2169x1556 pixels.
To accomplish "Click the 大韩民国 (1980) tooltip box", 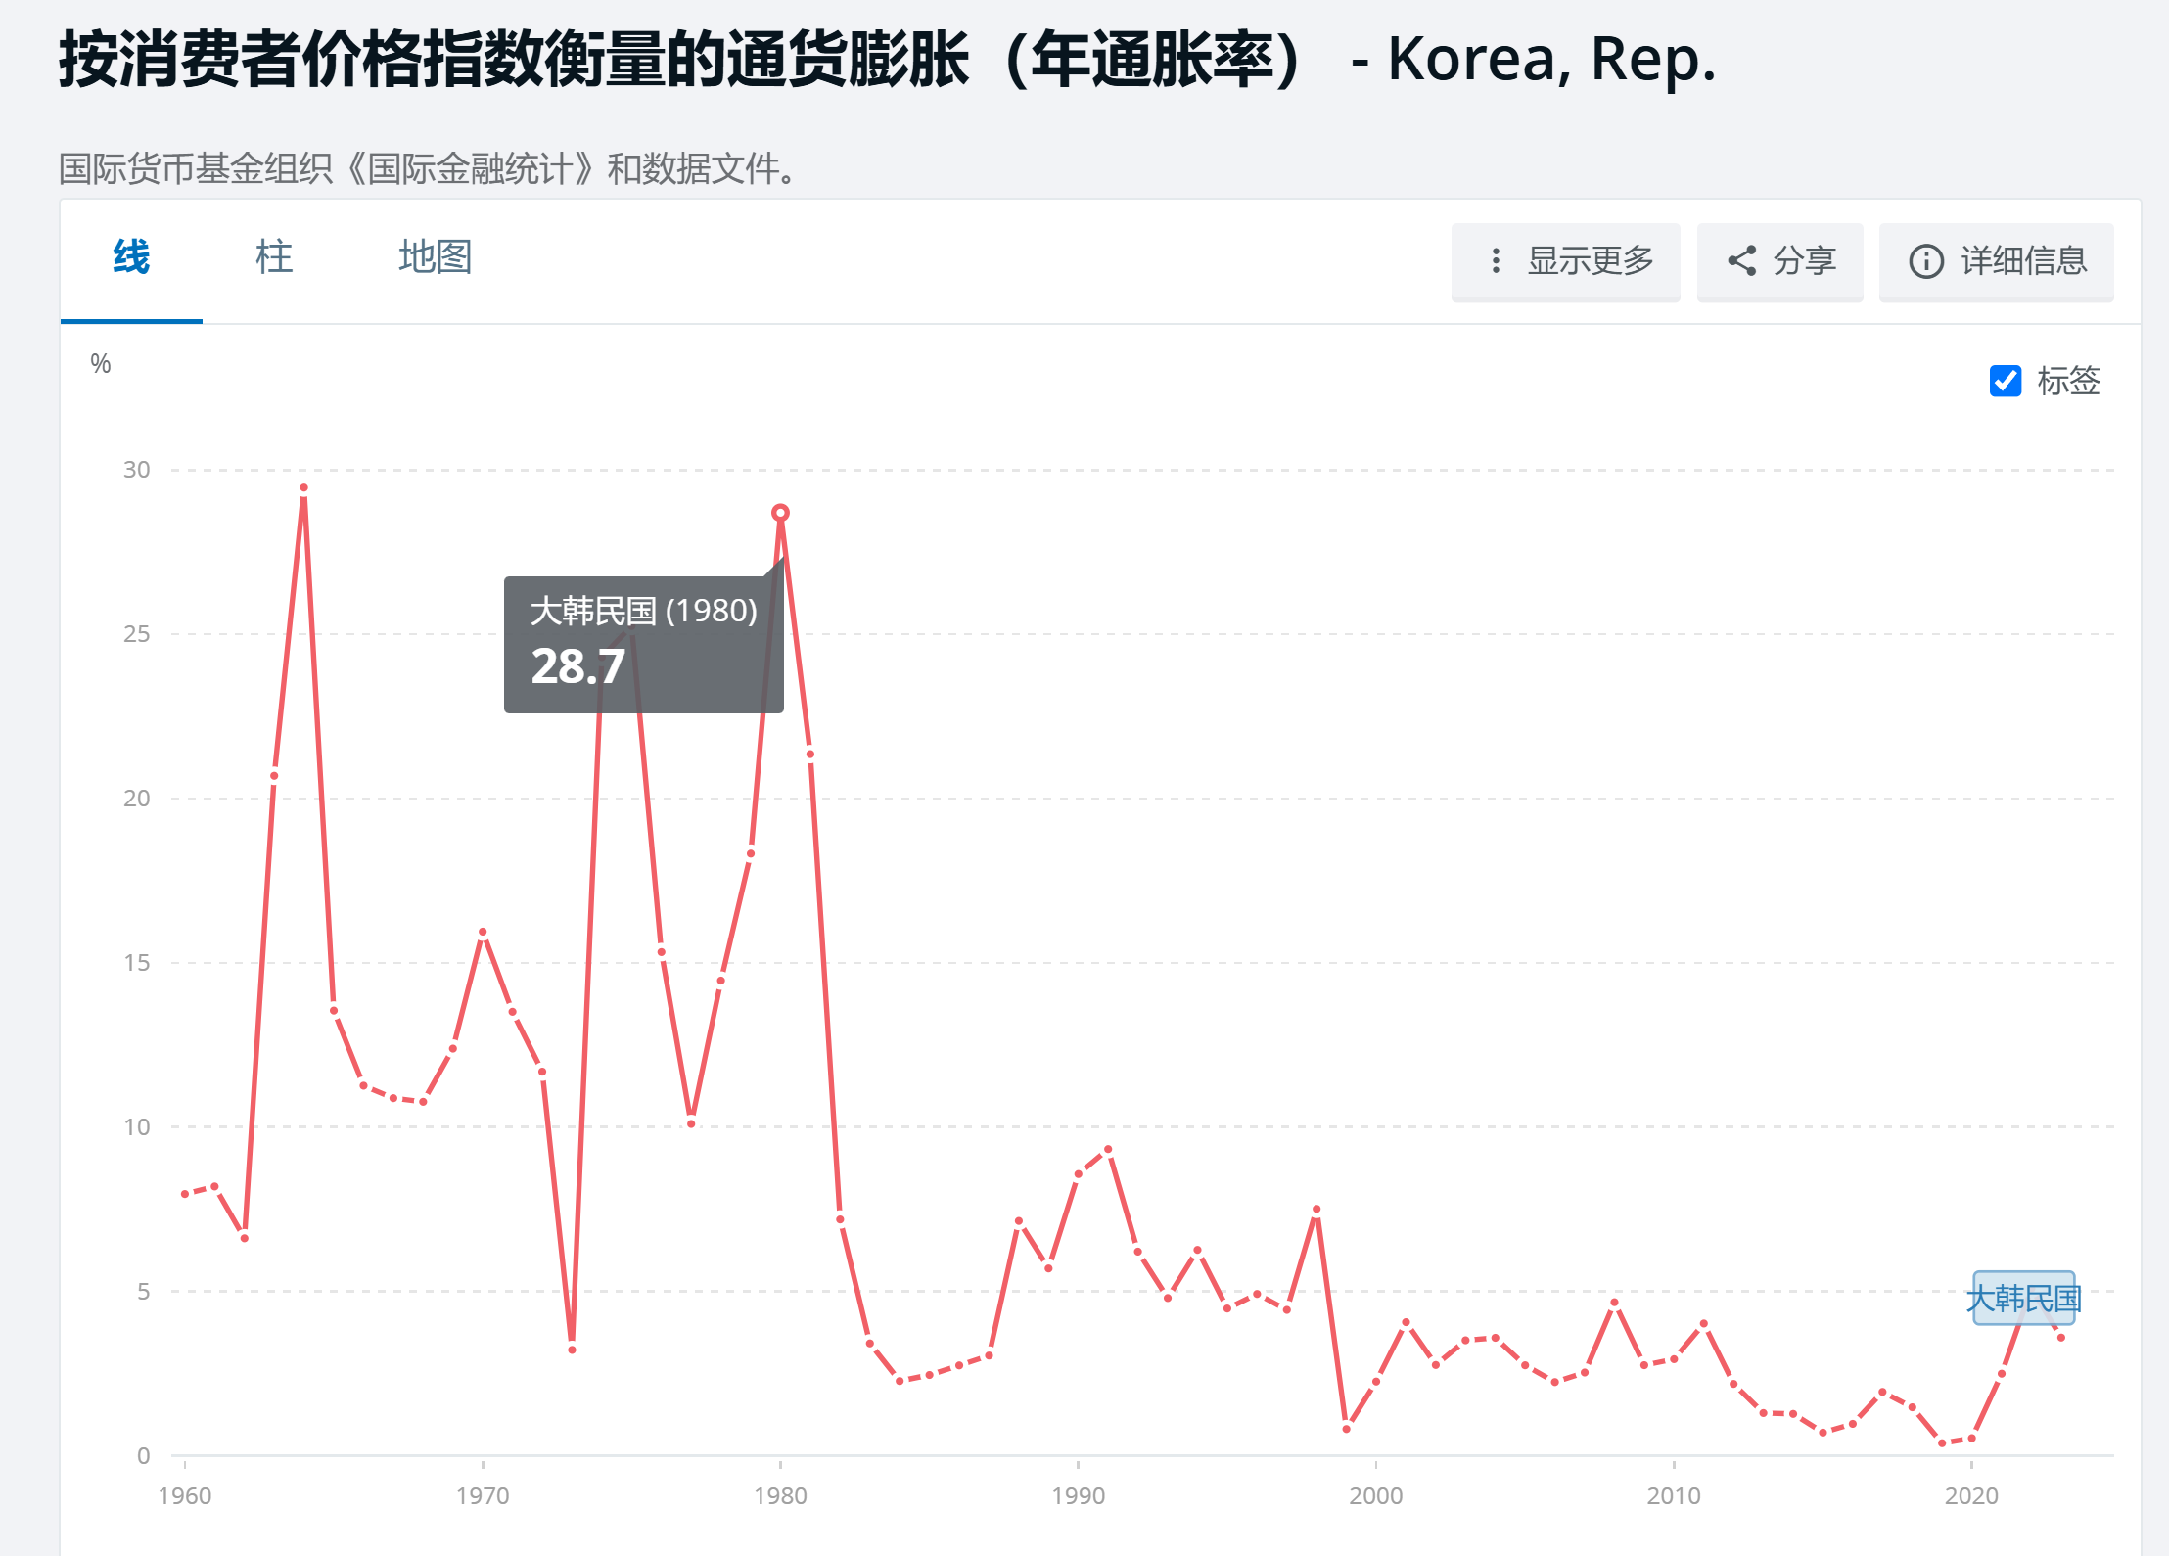I will coord(643,644).
